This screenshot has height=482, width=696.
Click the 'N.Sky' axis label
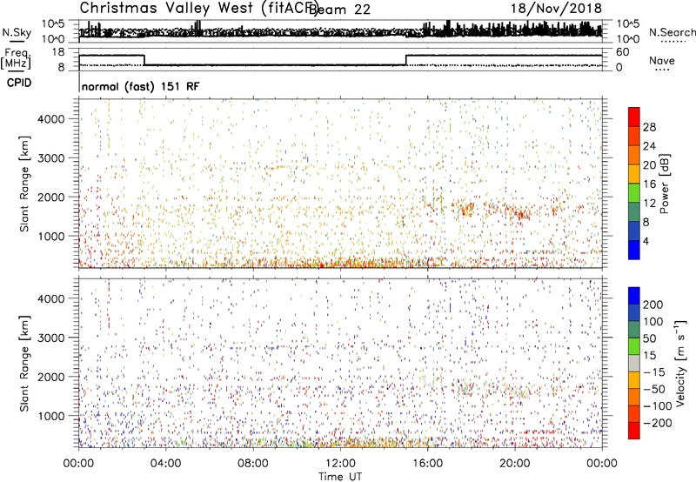click(17, 32)
